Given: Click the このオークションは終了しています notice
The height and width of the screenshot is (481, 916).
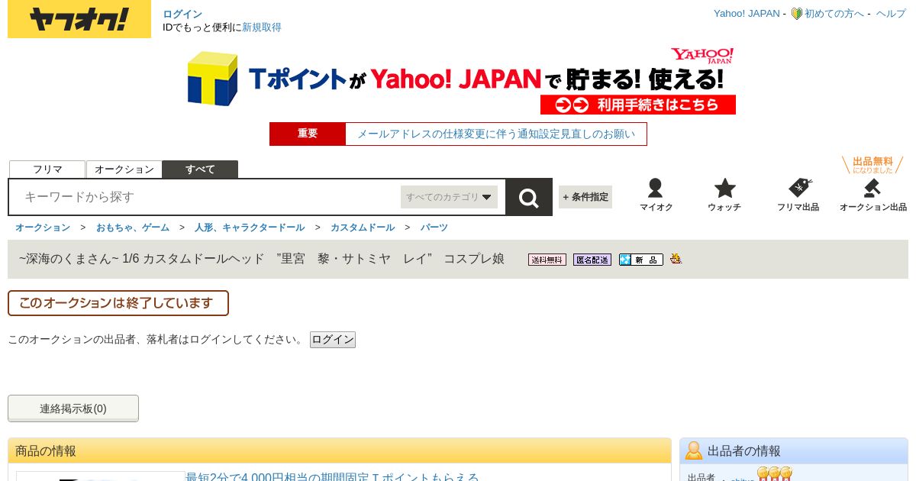Looking at the screenshot, I should 118,303.
